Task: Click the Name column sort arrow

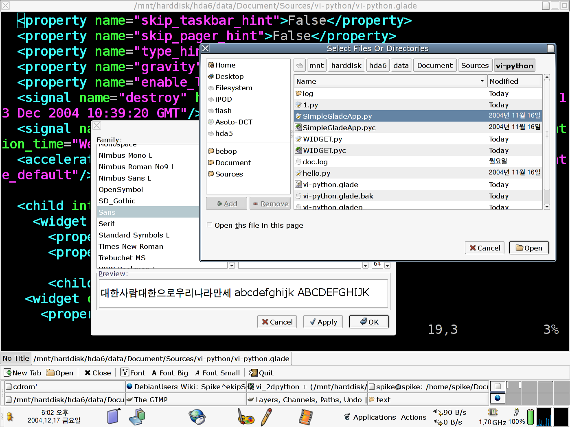Action: click(x=482, y=81)
